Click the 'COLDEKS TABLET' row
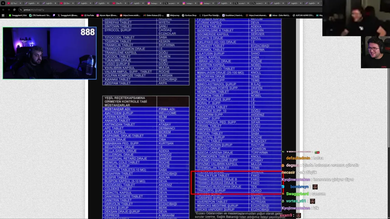 (x=146, y=189)
